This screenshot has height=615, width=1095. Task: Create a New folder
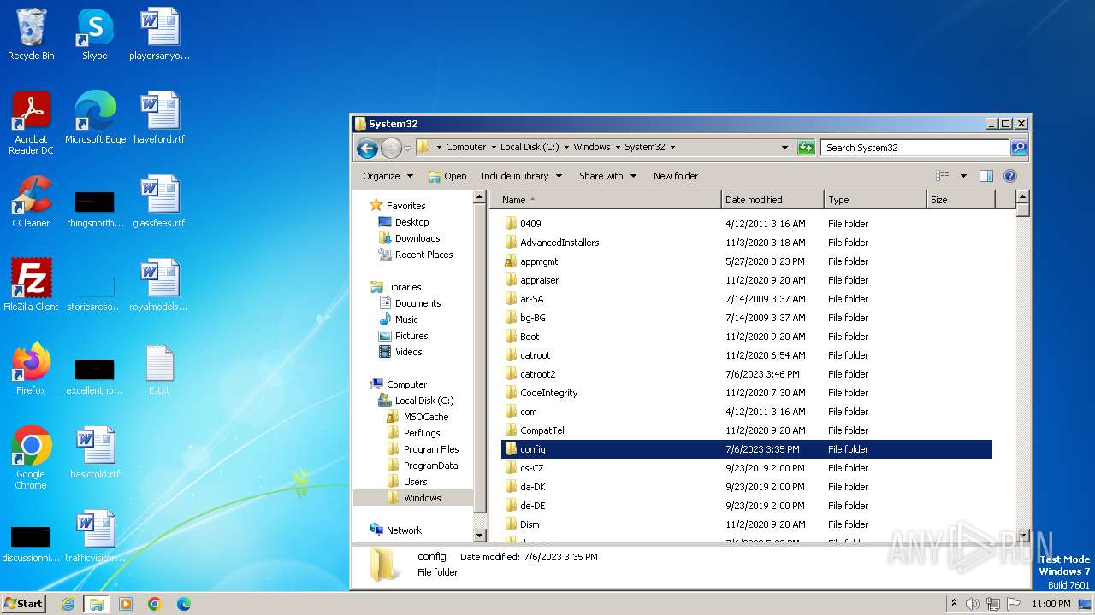point(676,176)
